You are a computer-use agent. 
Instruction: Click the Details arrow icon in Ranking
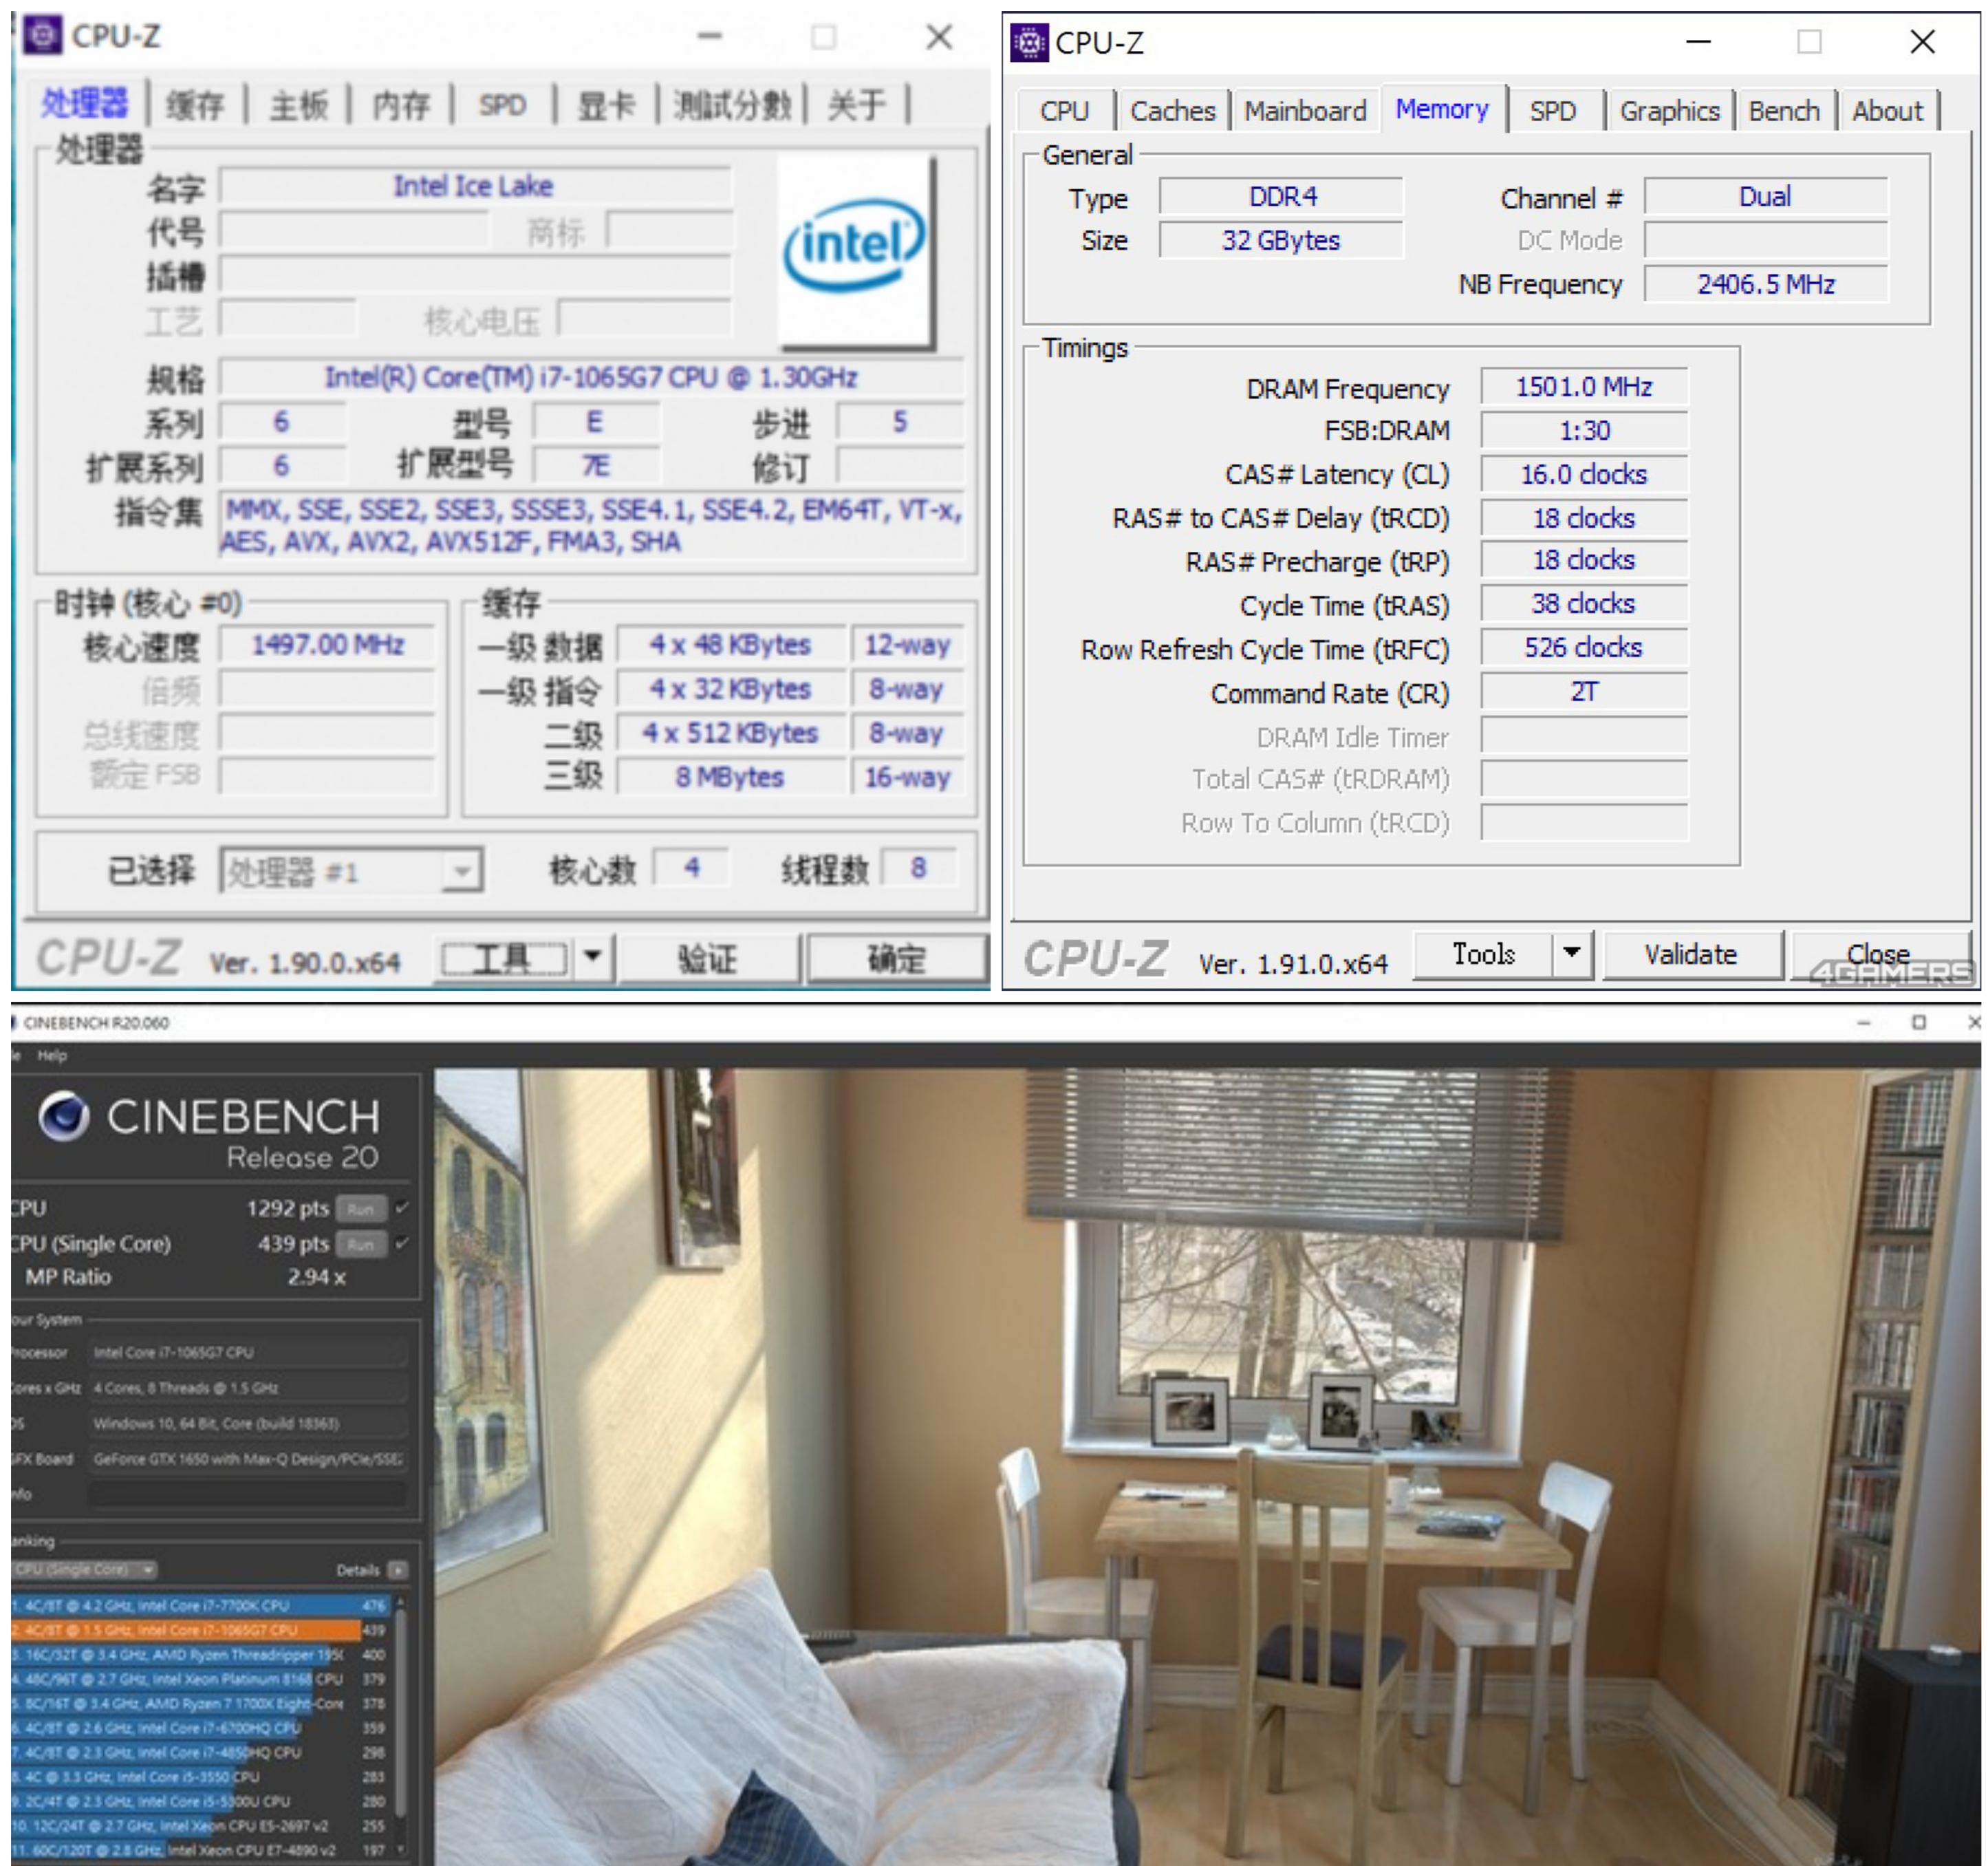tap(398, 1570)
